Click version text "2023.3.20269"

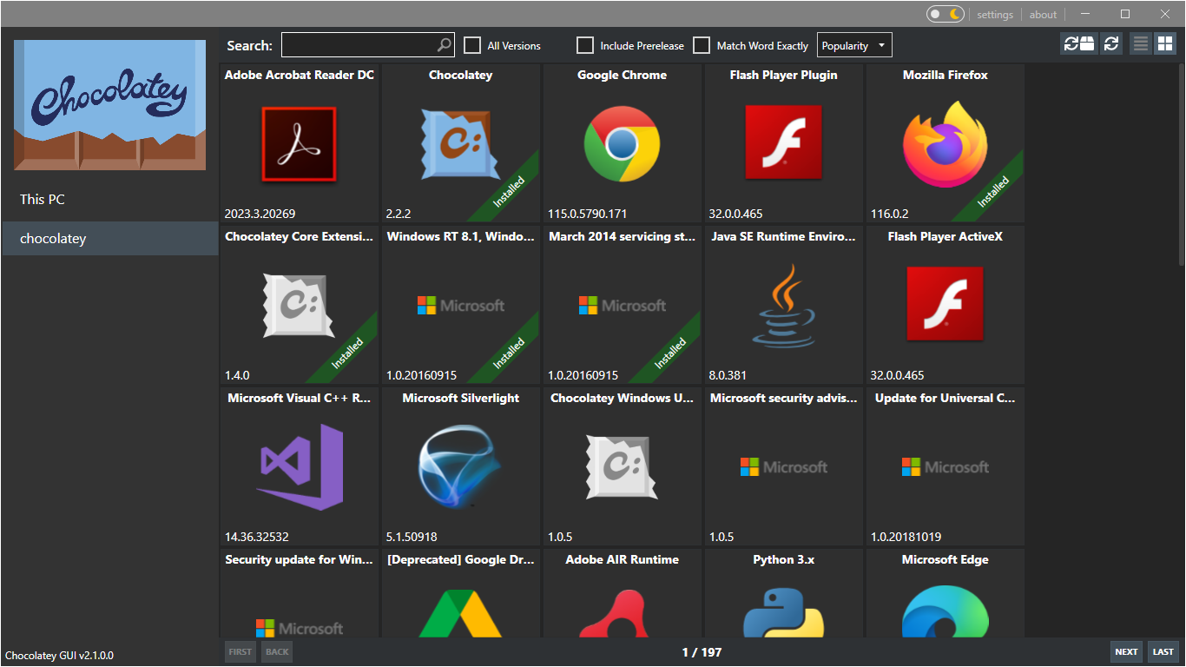(261, 214)
